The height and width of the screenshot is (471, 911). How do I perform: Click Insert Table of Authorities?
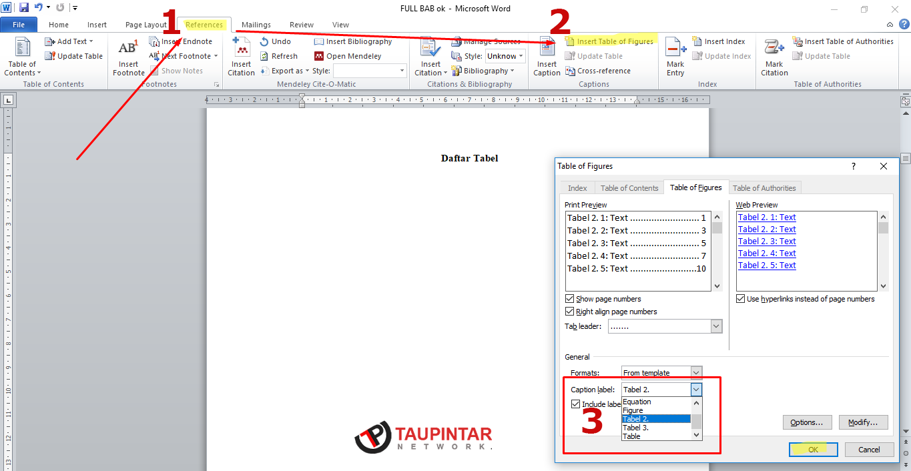(843, 41)
